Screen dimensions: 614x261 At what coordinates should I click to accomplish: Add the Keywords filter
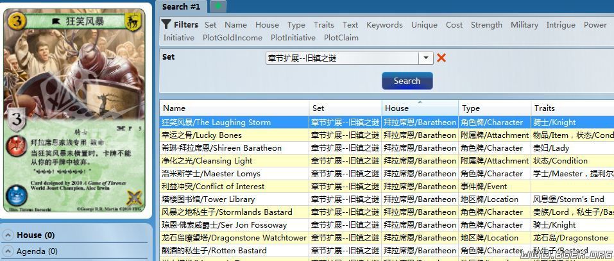pyautogui.click(x=384, y=24)
